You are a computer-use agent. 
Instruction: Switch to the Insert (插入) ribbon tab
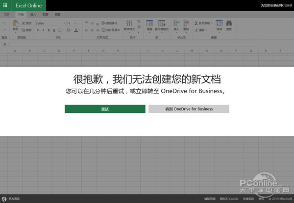click(x=33, y=14)
